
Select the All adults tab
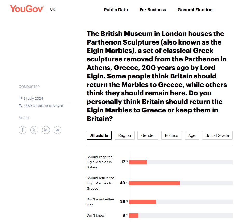99,135
